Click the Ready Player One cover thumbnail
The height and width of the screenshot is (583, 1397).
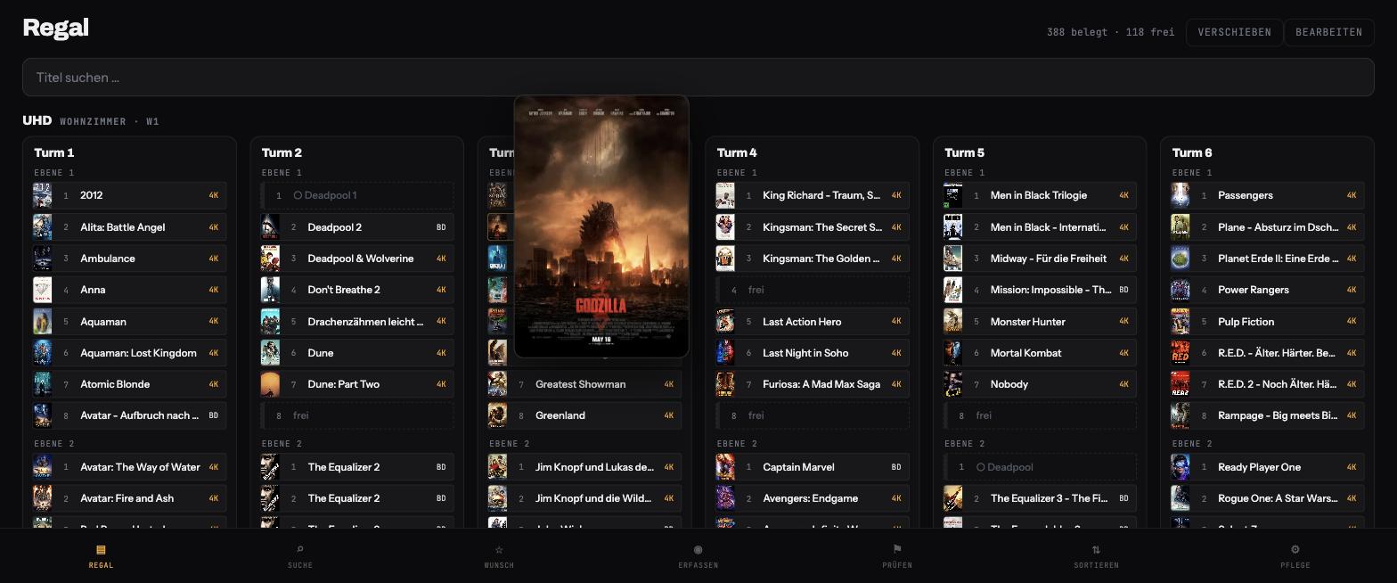(1181, 467)
